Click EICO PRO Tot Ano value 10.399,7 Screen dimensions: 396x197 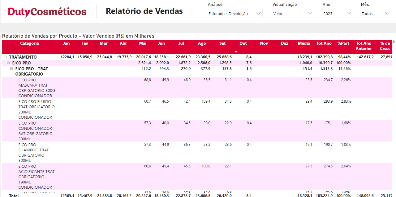[325, 63]
